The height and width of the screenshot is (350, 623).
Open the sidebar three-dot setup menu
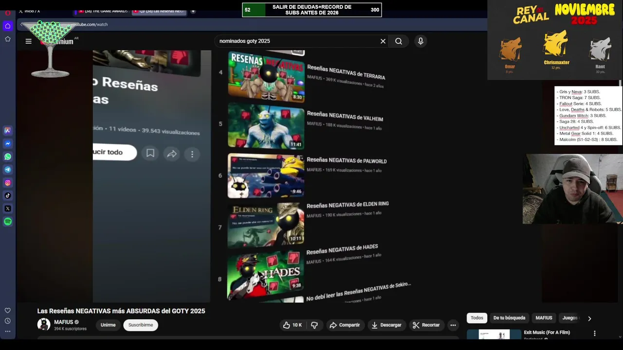[x=8, y=332]
